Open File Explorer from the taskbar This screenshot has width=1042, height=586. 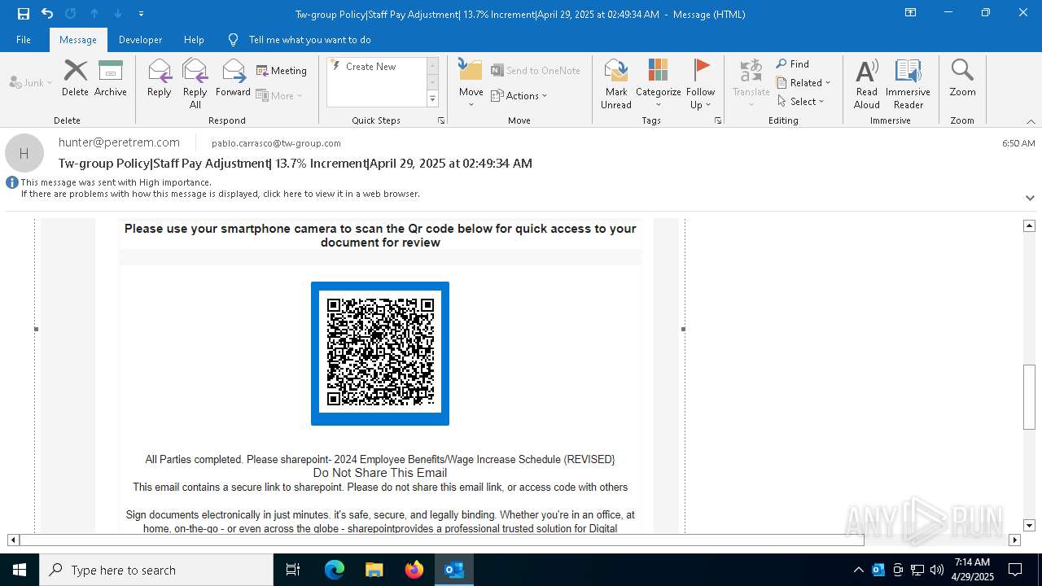pos(374,570)
